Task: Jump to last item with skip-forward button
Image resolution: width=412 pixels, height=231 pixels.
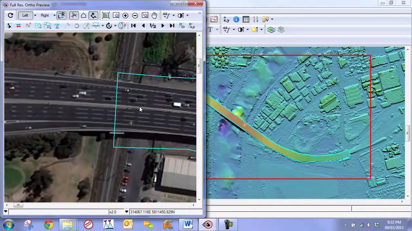Action: (172, 26)
